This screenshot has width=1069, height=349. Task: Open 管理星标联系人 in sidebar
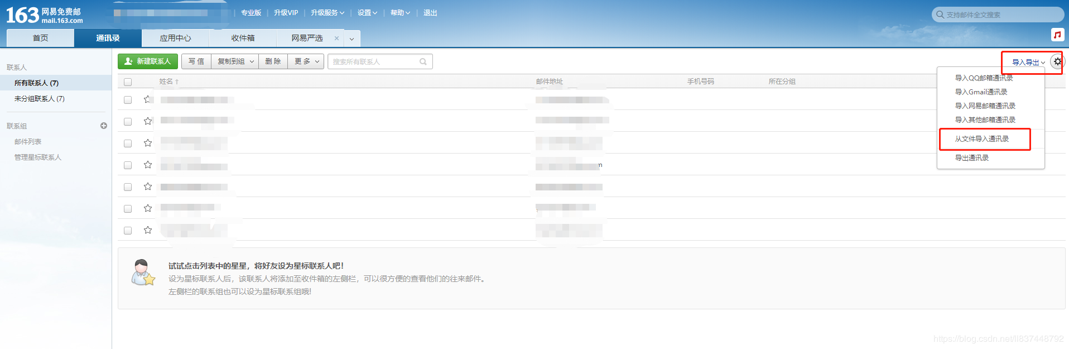[38, 157]
